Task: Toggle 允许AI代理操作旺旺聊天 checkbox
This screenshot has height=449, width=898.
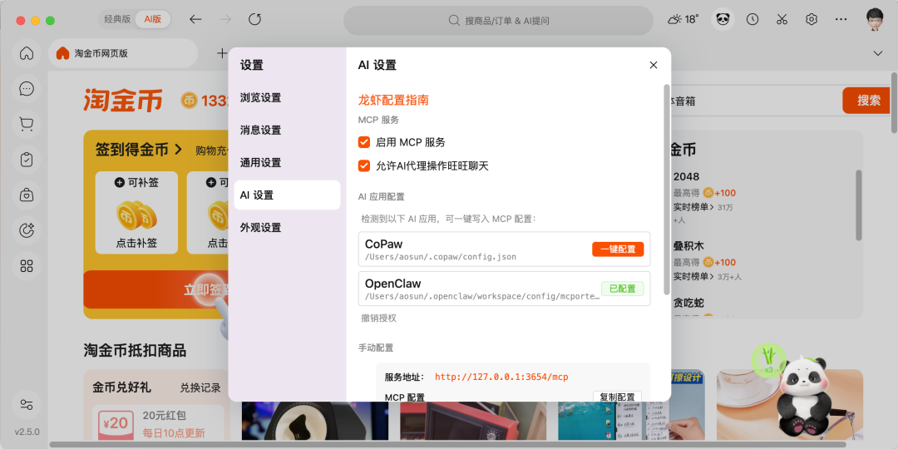Action: click(364, 166)
